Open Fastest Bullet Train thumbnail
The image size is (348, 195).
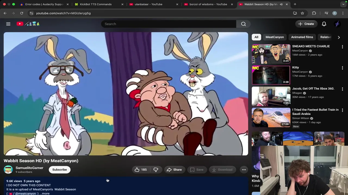tap(271, 117)
